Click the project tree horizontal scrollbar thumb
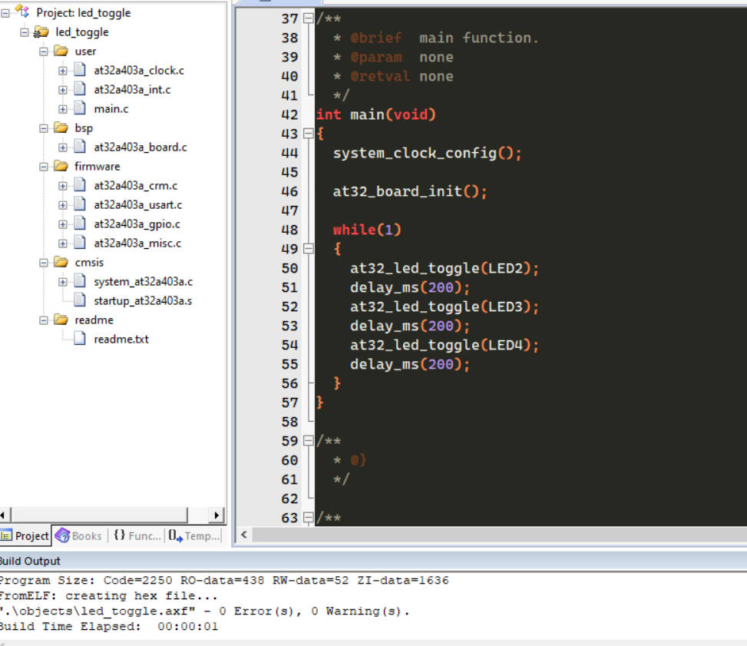 point(99,515)
